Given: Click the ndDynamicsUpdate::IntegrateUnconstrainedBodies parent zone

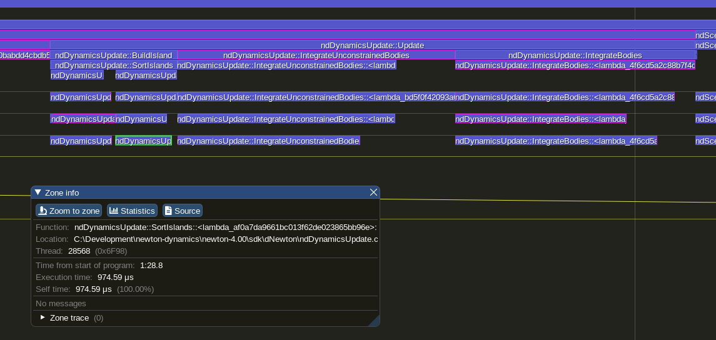Looking at the screenshot, I should coord(316,55).
